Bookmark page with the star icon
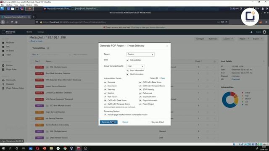 [227, 22]
